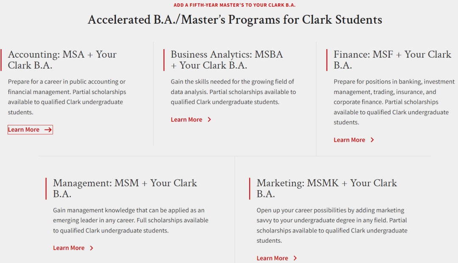The image size is (458, 263).
Task: Click the chevron beside Finance Learn More
Action: (x=372, y=140)
